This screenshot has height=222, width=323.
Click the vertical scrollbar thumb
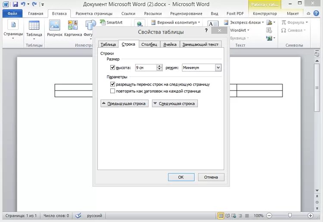point(317,88)
